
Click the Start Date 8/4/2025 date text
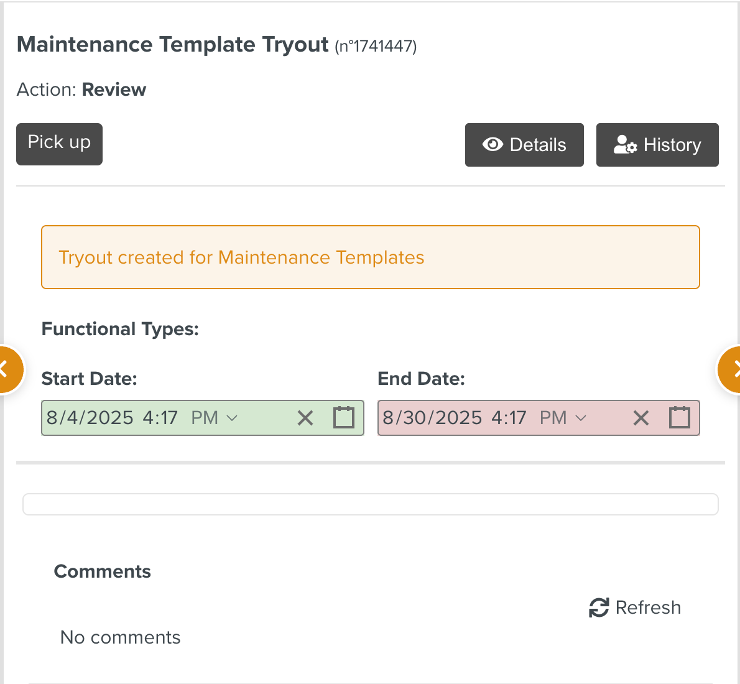90,418
